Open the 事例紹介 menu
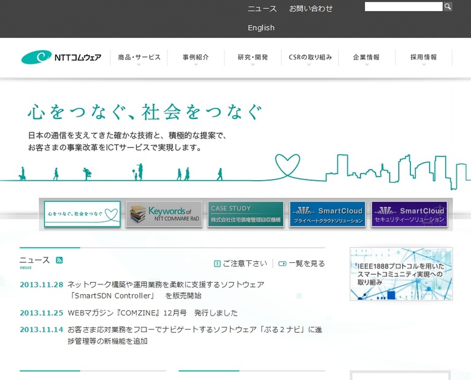This screenshot has width=471, height=380. pyautogui.click(x=196, y=57)
